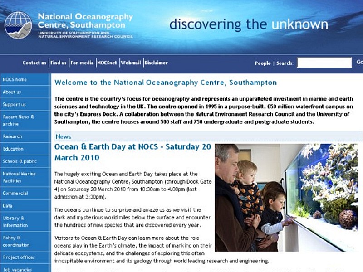363x272 pixels.
Task: Open the Data sidebar item
Action: [x=25, y=206]
